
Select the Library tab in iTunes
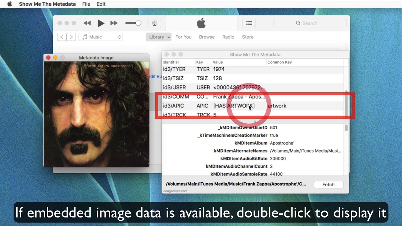tap(156, 37)
